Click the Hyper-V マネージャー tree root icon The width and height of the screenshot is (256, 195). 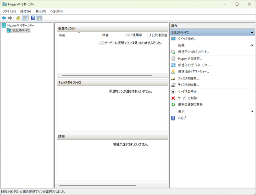click(4, 25)
